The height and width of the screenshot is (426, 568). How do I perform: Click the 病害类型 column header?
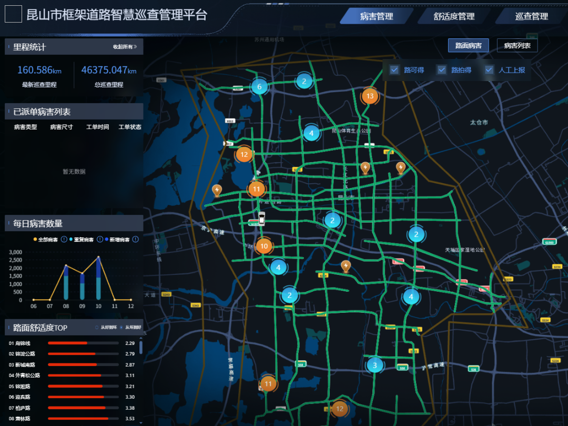pyautogui.click(x=25, y=127)
